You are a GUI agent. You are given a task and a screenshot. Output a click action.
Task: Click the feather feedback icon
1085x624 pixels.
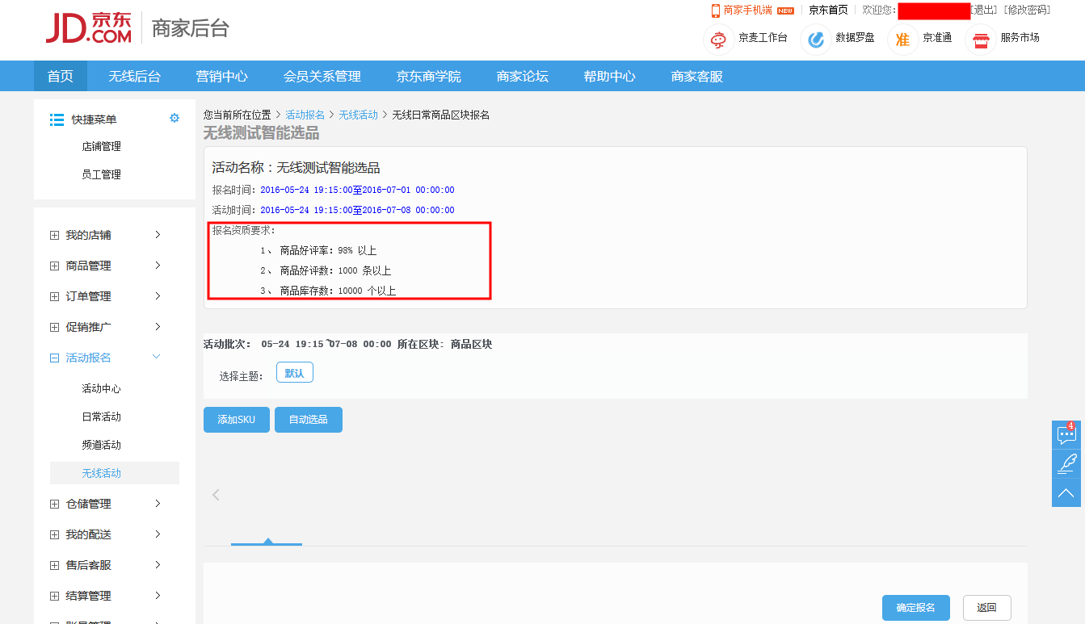(1066, 463)
